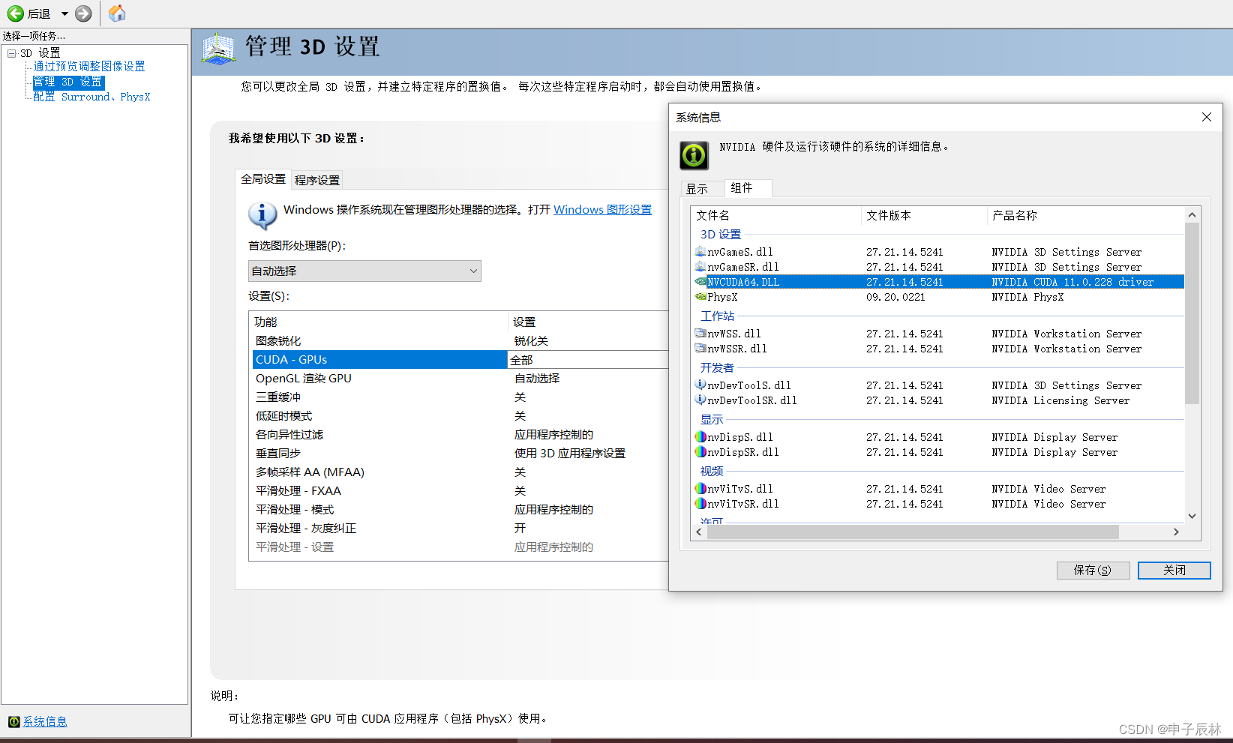Screen dimensions: 1233x743
Task: Click the 功能 column header
Action: click(379, 322)
